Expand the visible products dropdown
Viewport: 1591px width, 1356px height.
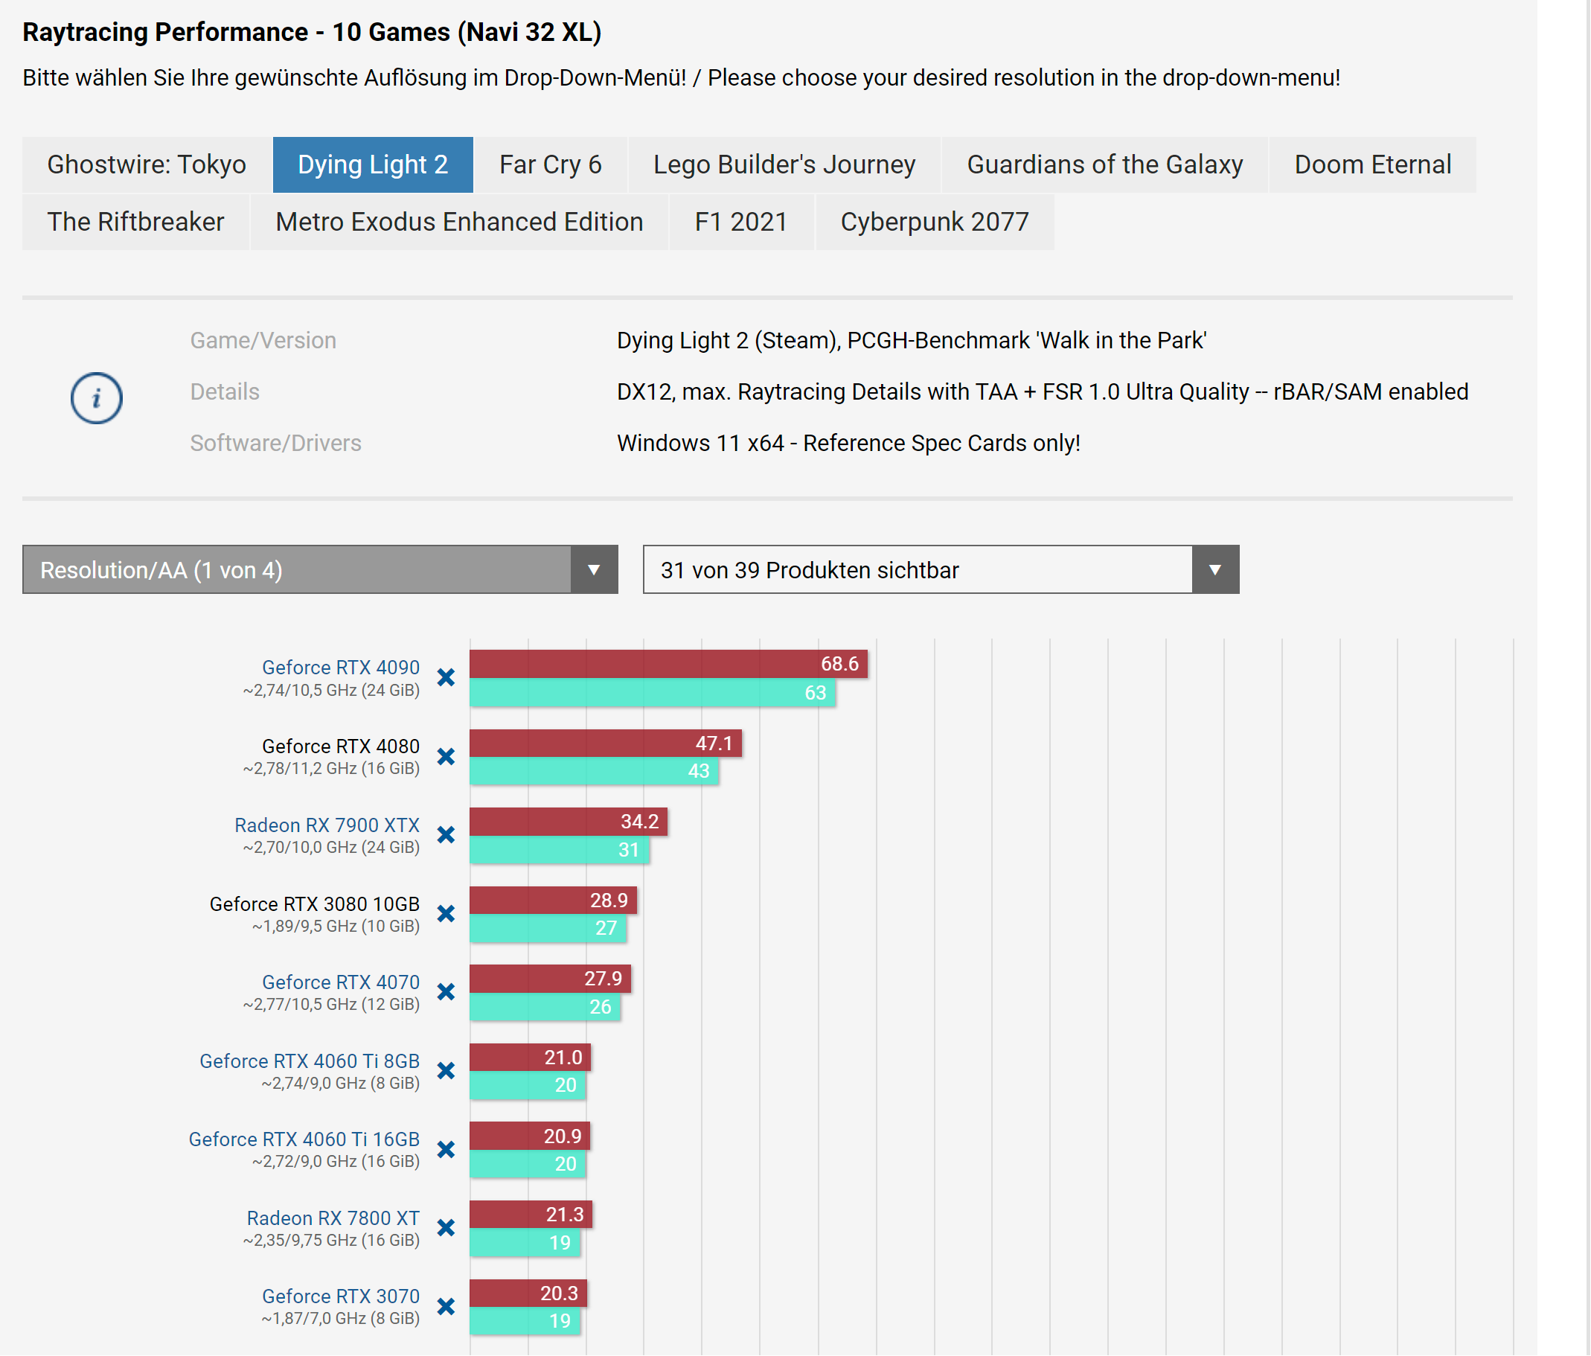[940, 570]
